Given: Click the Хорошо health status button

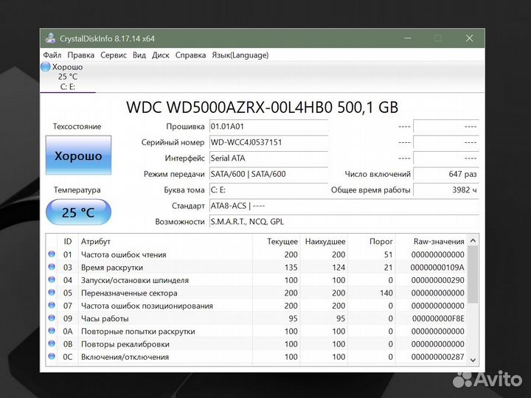Looking at the screenshot, I should tap(78, 156).
